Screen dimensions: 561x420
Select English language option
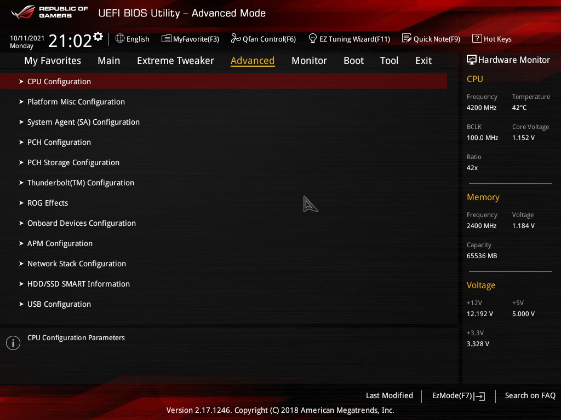(x=138, y=39)
